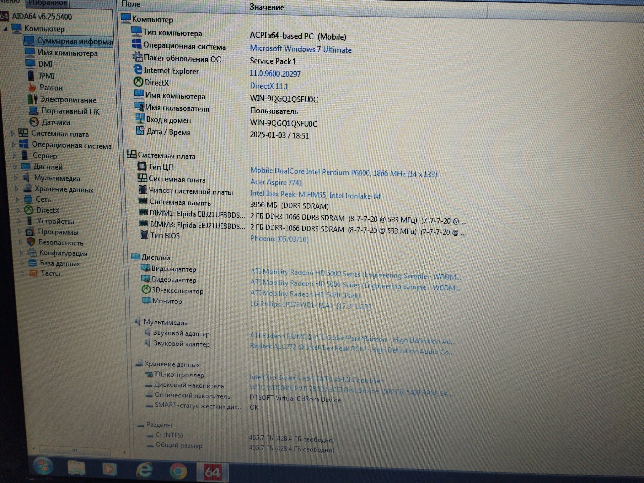Viewport: 644px width, 483px height.
Task: Open the Windows Start button
Action: [x=43, y=466]
